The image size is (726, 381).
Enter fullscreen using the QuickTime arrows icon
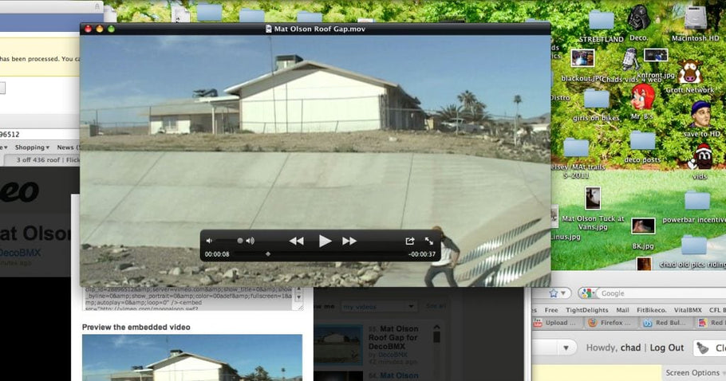[x=429, y=241]
